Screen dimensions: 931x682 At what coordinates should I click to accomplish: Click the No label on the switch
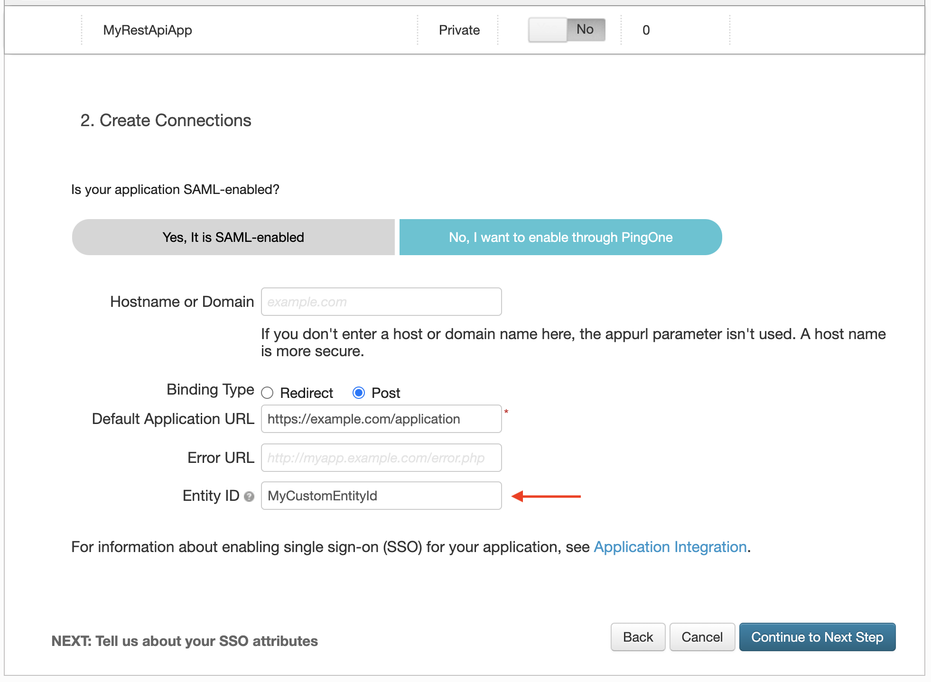584,29
